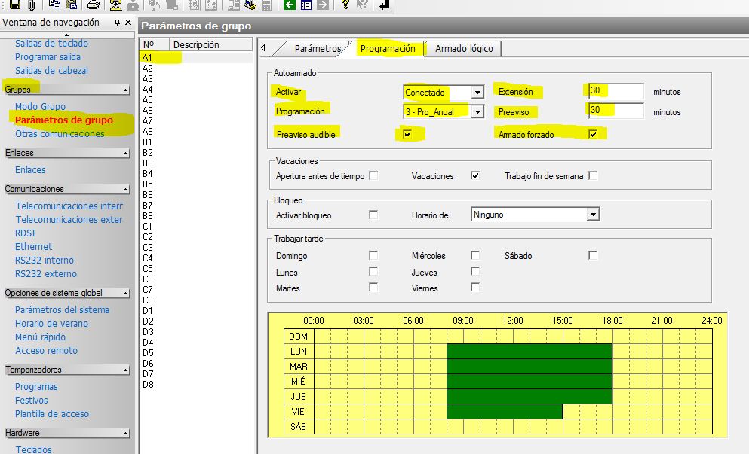Click the Extensión minutes input field

click(x=615, y=90)
